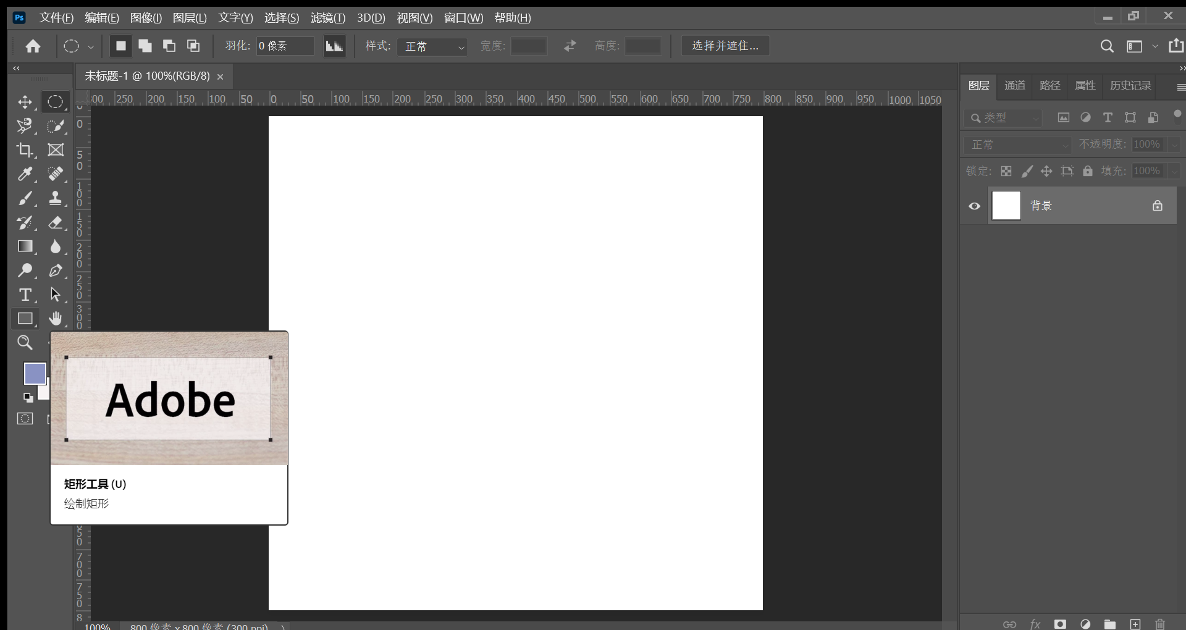The width and height of the screenshot is (1186, 630).
Task: Select the Healing Brush tool
Action: tap(56, 174)
